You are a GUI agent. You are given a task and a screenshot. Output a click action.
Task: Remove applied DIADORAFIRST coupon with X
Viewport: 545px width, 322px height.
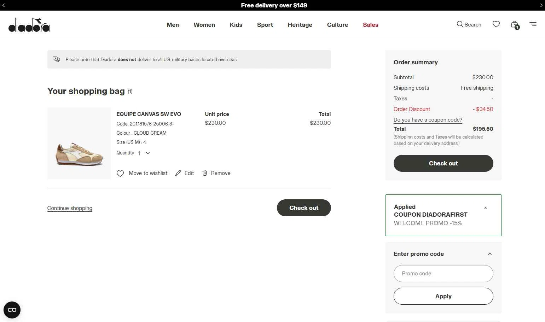(486, 208)
